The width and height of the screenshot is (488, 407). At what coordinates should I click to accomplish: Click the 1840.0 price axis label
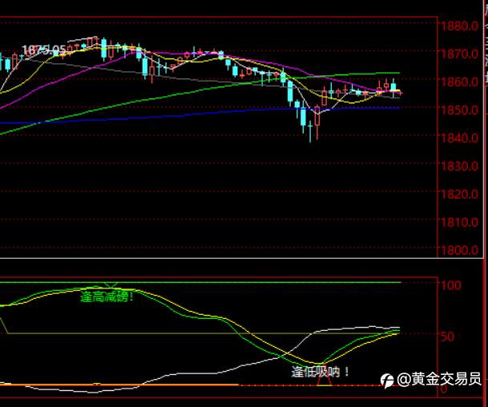coord(460,137)
